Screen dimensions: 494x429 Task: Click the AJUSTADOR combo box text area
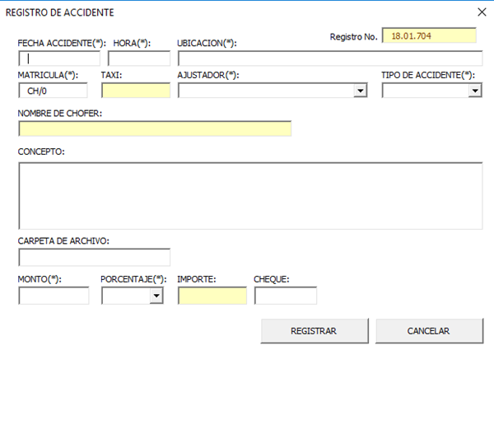pyautogui.click(x=265, y=91)
